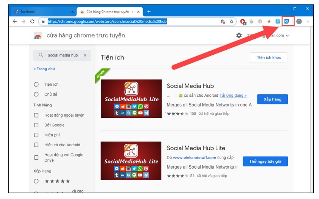Click Thử ngay bây giờ button
This screenshot has height=199, width=319.
coord(265,161)
